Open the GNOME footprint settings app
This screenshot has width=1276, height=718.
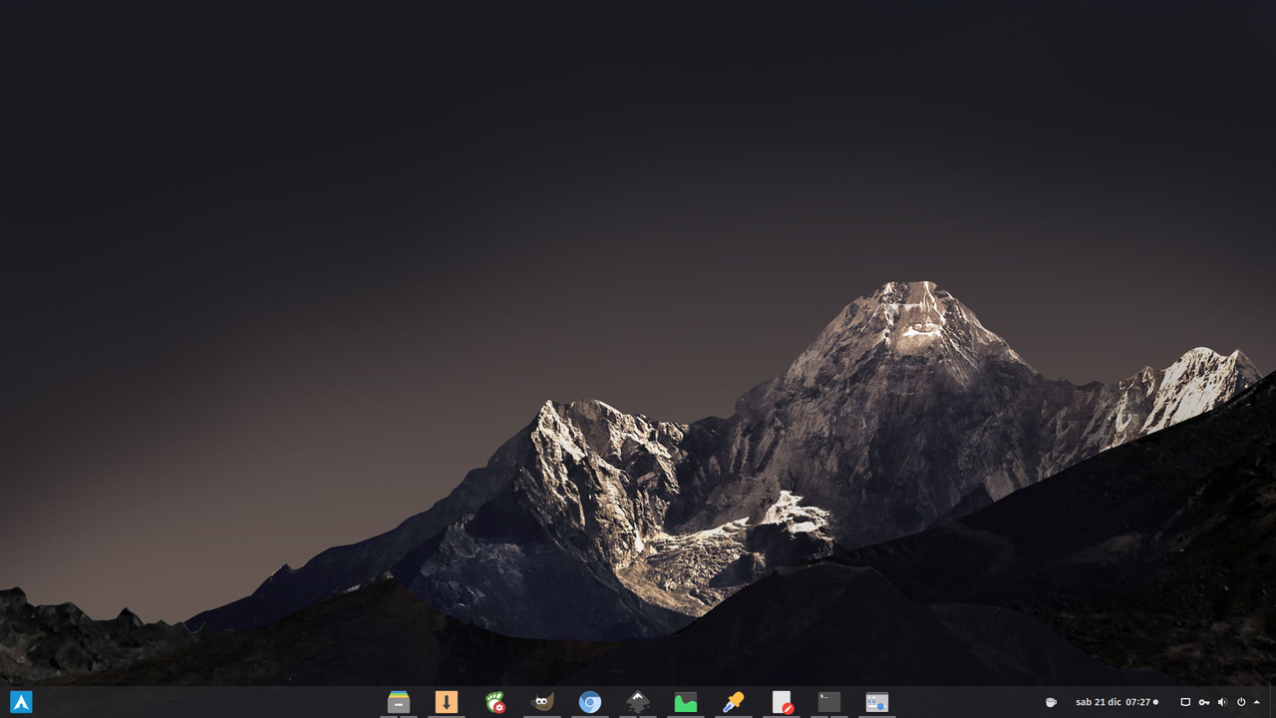[494, 702]
